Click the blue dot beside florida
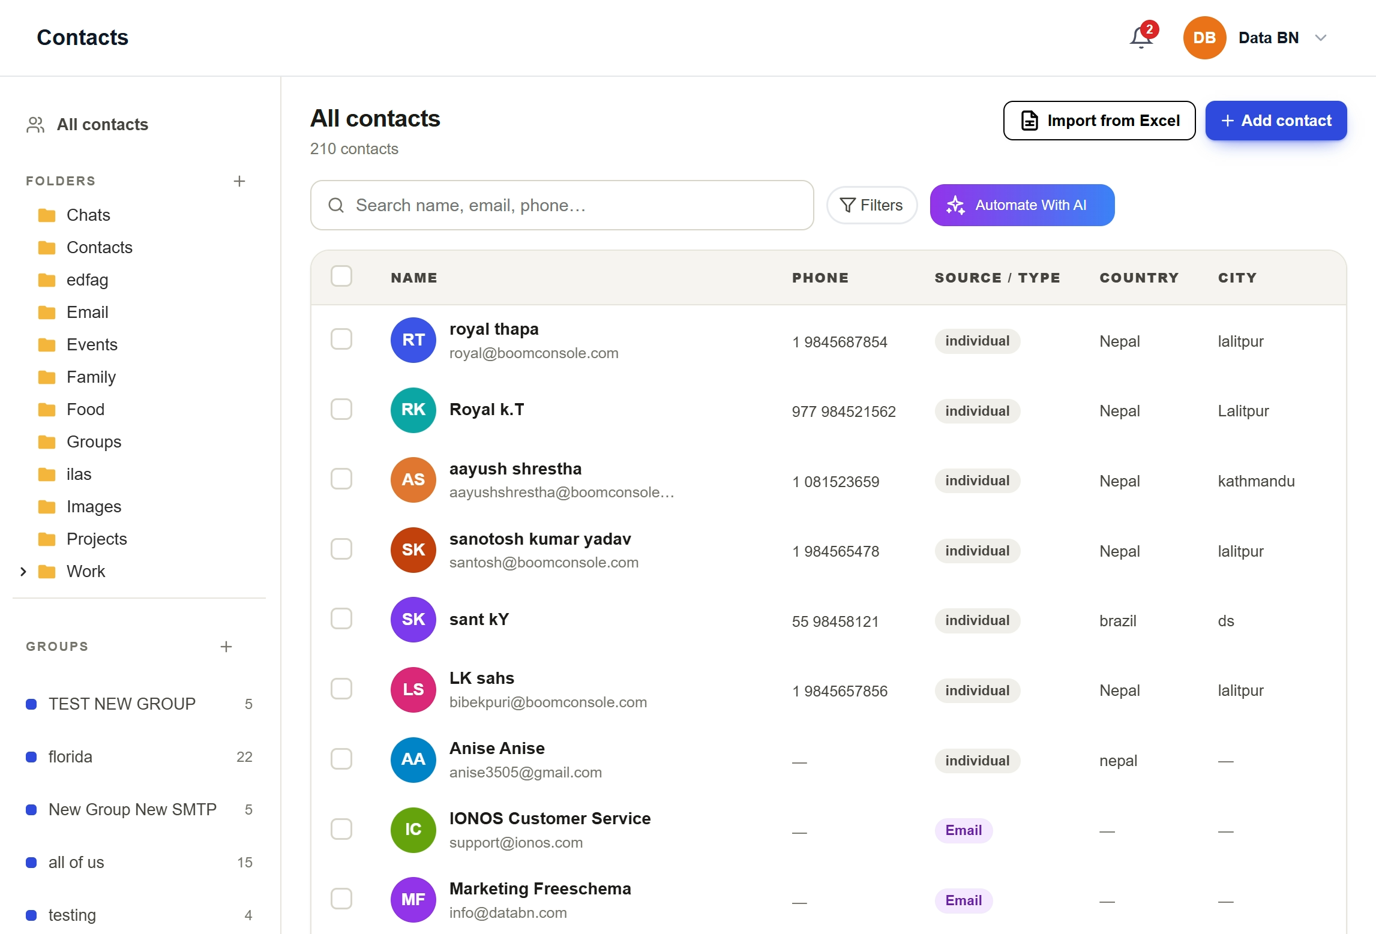1376x934 pixels. 31,757
